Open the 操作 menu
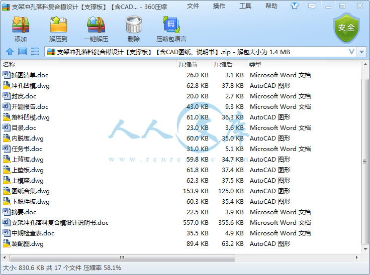 tap(219, 6)
